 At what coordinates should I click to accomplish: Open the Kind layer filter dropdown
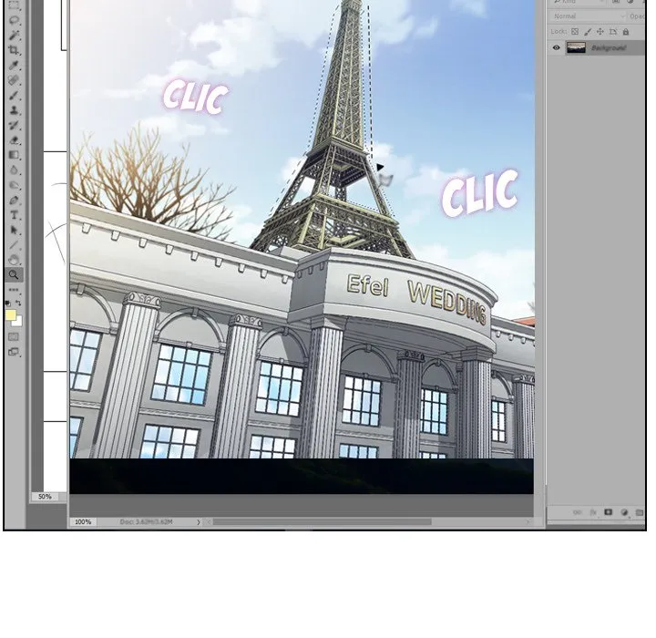click(588, 3)
